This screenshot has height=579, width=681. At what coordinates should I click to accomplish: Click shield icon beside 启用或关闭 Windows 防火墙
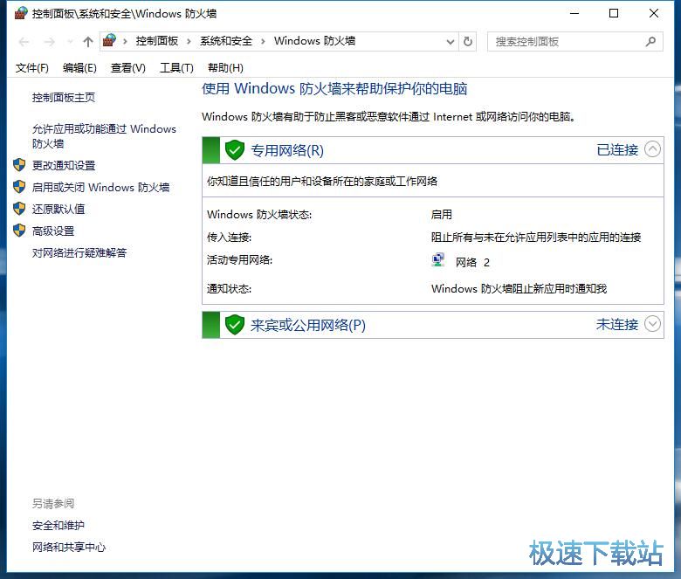pos(19,187)
